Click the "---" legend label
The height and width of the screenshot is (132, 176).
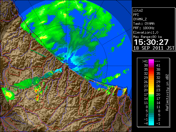point(157,61)
